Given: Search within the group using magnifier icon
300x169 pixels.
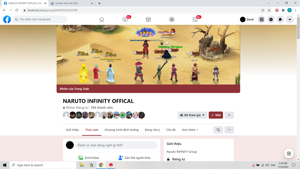Looking at the screenshot, I should coord(218,130).
